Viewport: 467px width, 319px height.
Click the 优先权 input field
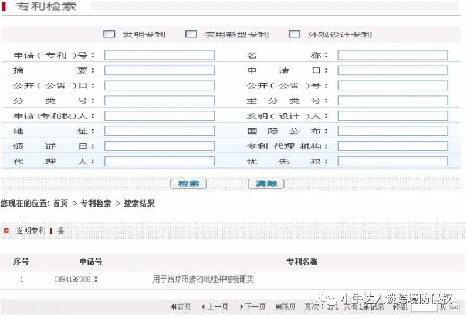pyautogui.click(x=392, y=162)
